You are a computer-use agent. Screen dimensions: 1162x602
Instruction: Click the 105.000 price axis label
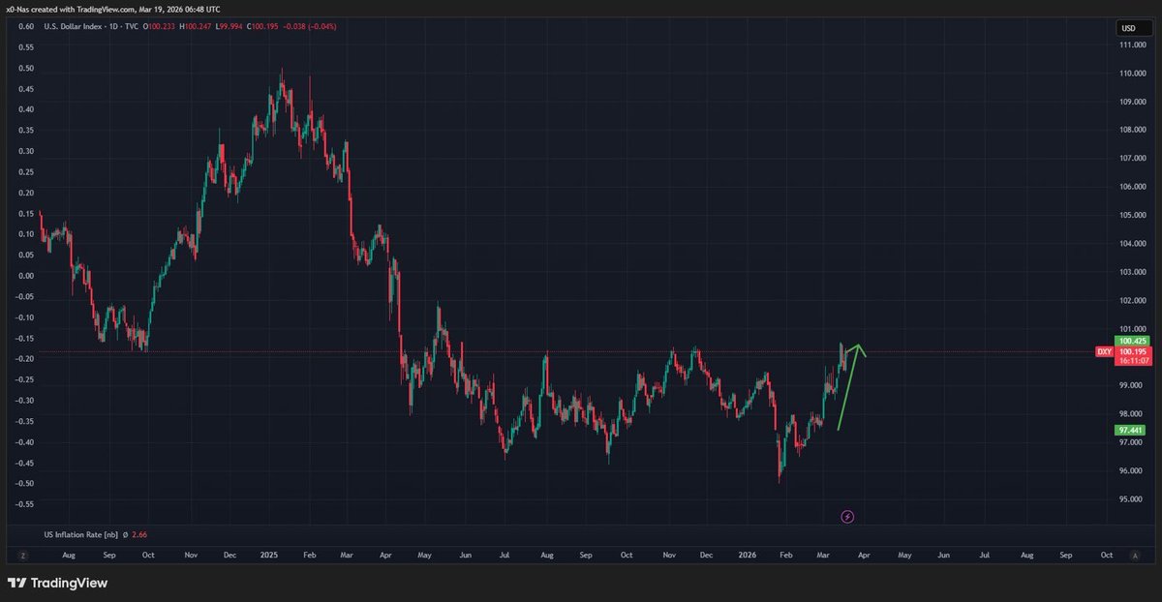[1132, 215]
